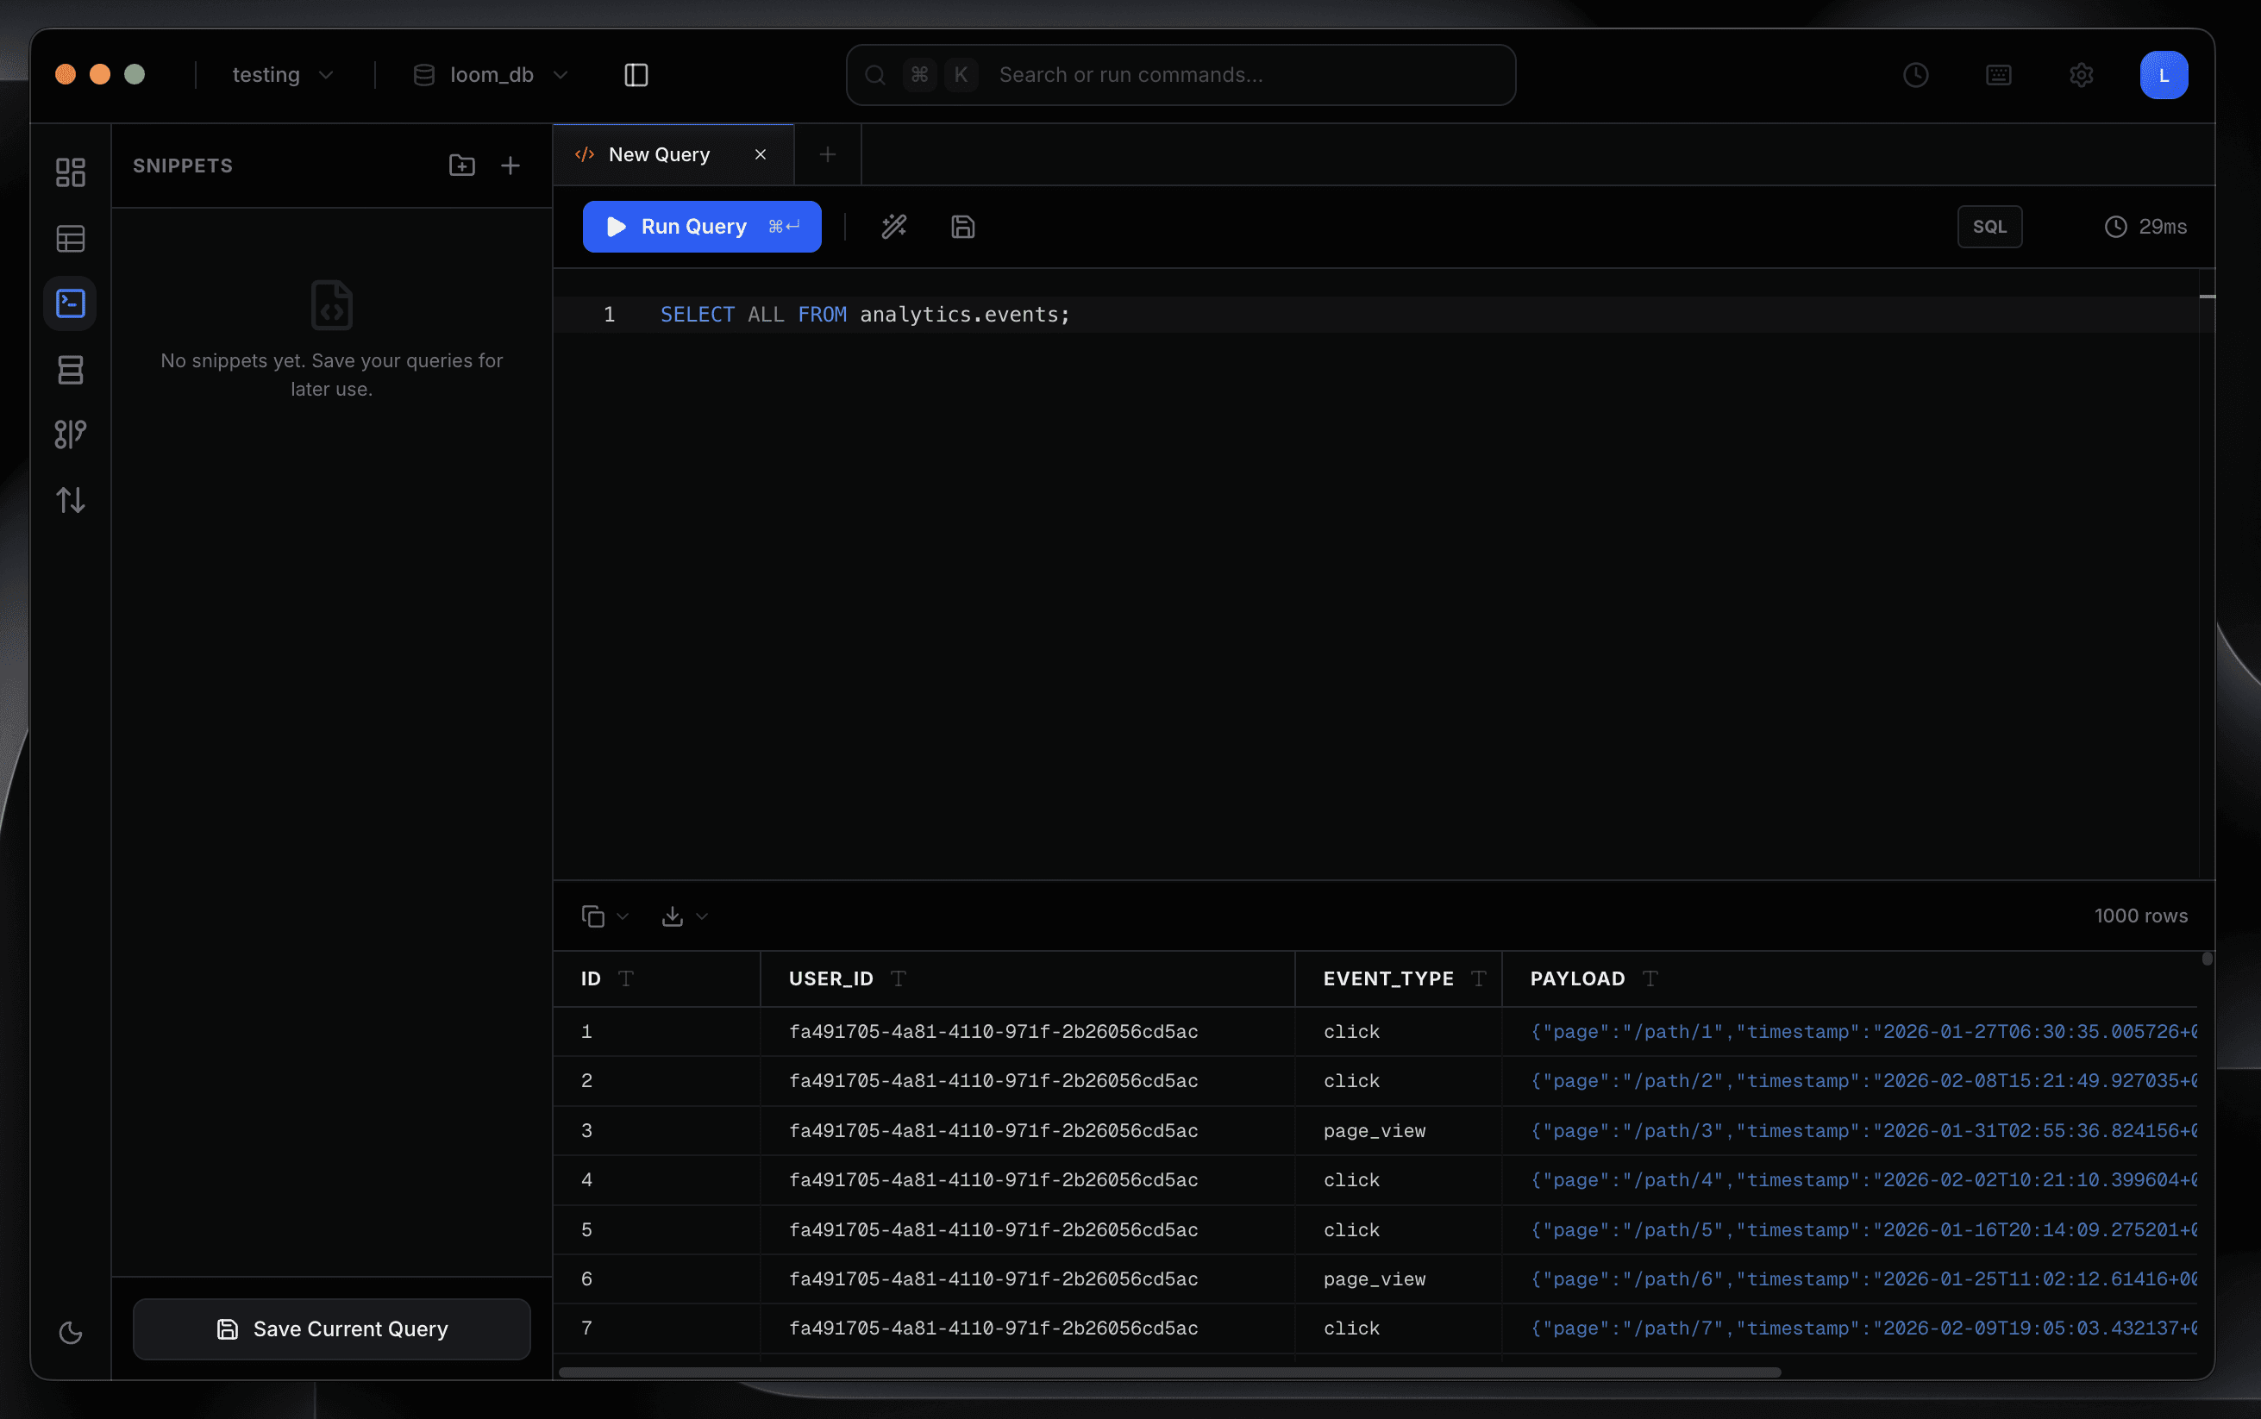Click the SQL console terminal icon
Screen dimensions: 2261x1419
click(71, 303)
